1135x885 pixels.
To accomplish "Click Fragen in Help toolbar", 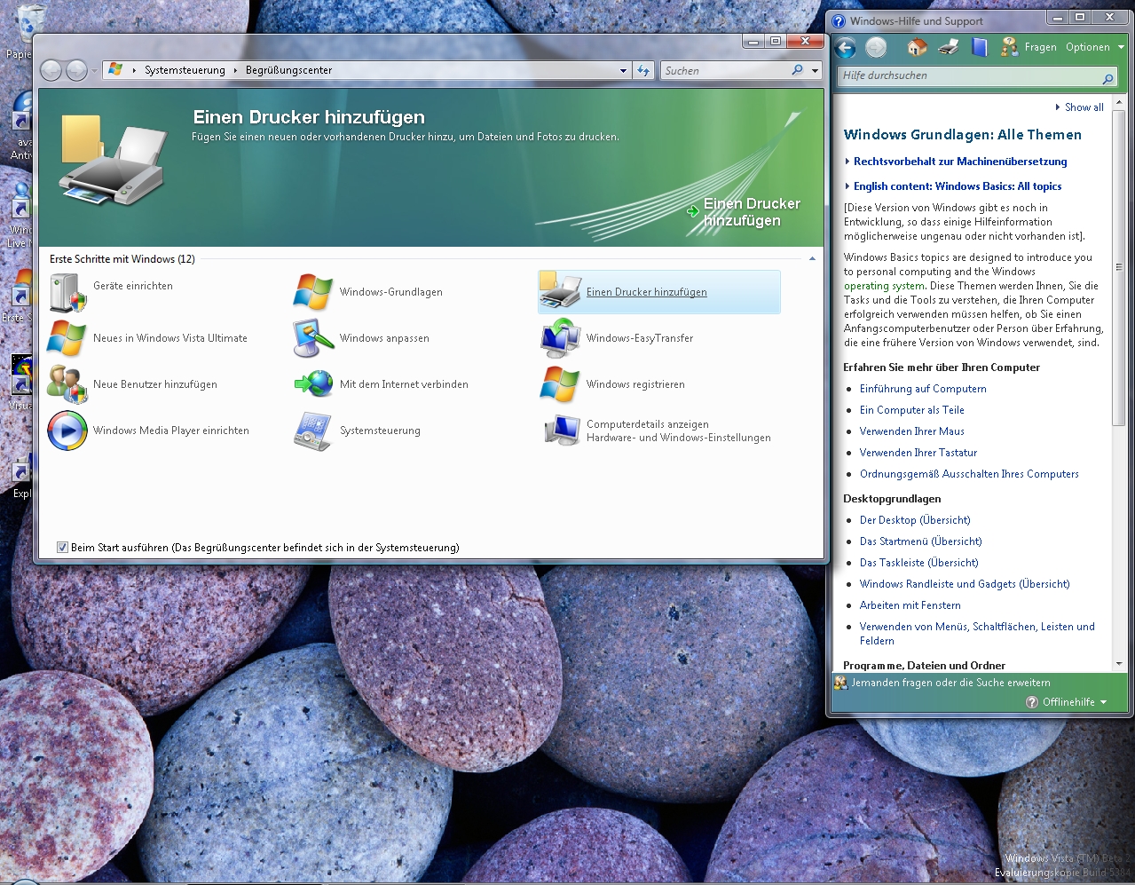I will click(x=1029, y=47).
